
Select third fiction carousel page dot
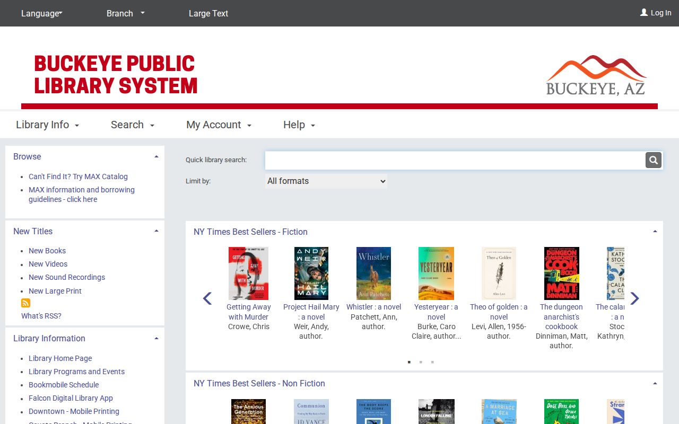click(432, 362)
